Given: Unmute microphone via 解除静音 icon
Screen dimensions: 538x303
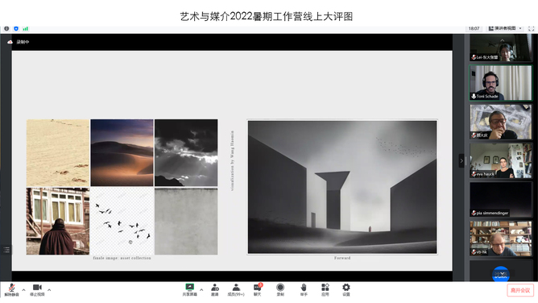Looking at the screenshot, I should pos(11,290).
